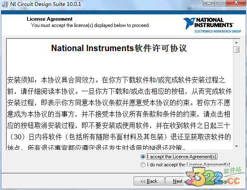
Task: Click the installer icon in the title bar
Action: 5,4
